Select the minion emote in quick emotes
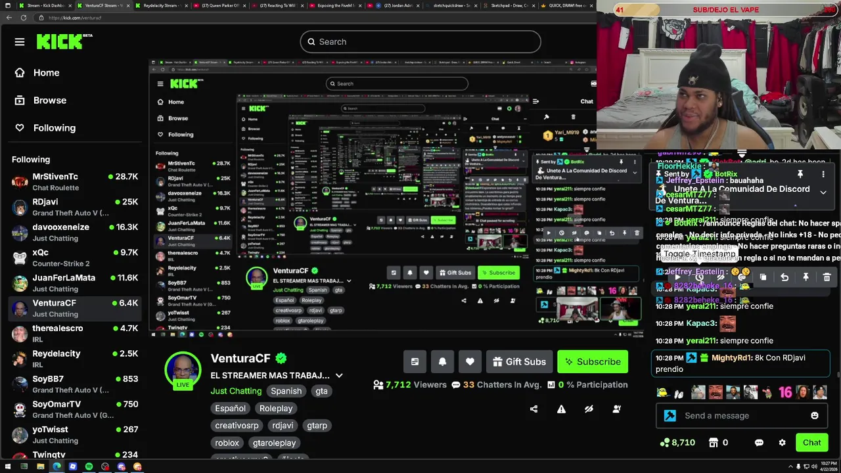This screenshot has height=473, width=841. [663, 393]
